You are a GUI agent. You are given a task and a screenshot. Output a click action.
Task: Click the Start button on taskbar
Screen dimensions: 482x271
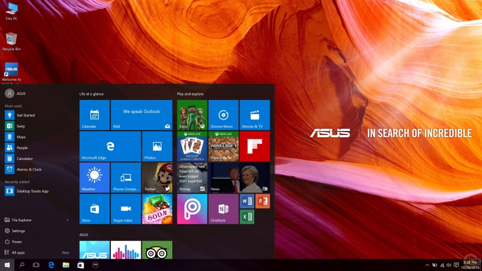point(7,265)
